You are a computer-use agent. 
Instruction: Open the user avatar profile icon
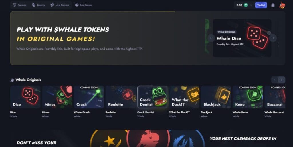coord(282,5)
